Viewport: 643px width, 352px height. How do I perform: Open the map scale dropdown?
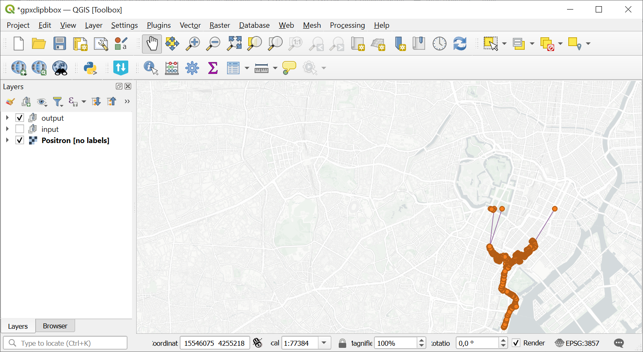click(x=323, y=343)
